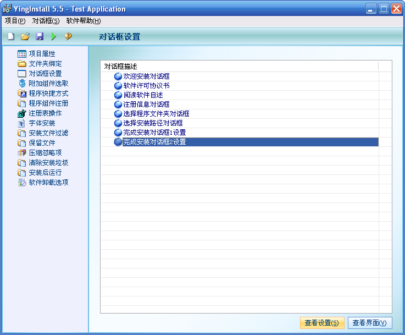Image resolution: width=405 pixels, height=335 pixels.
Task: Click the 查看设置(S) button
Action: point(322,323)
